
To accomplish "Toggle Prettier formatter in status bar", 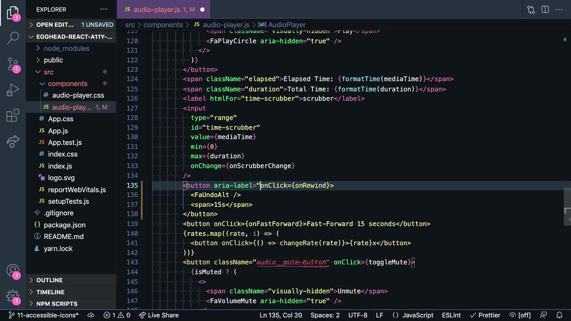I will [485, 315].
